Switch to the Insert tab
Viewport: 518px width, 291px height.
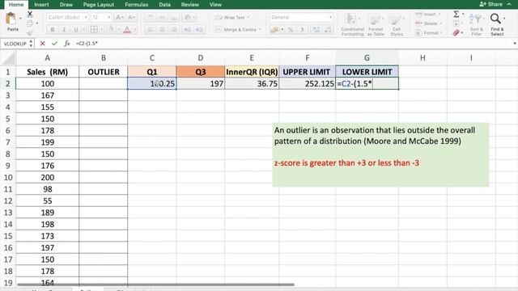41,5
